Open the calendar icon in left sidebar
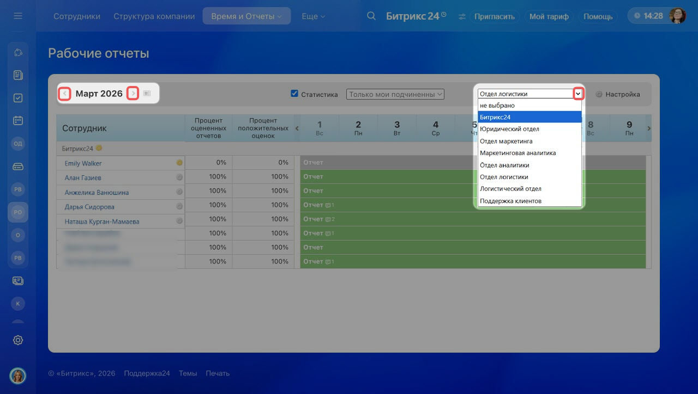Image resolution: width=698 pixels, height=394 pixels. pyautogui.click(x=18, y=120)
